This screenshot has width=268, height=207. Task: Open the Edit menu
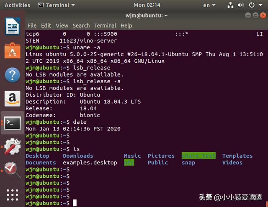click(46, 26)
